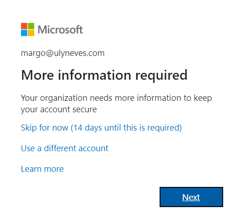The height and width of the screenshot is (219, 241).
Task: Click the word required in the heading
Action: 161,76
